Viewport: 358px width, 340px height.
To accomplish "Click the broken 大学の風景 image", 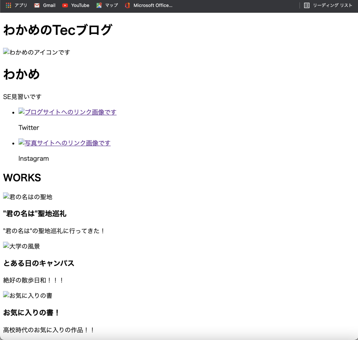I will pos(21,246).
